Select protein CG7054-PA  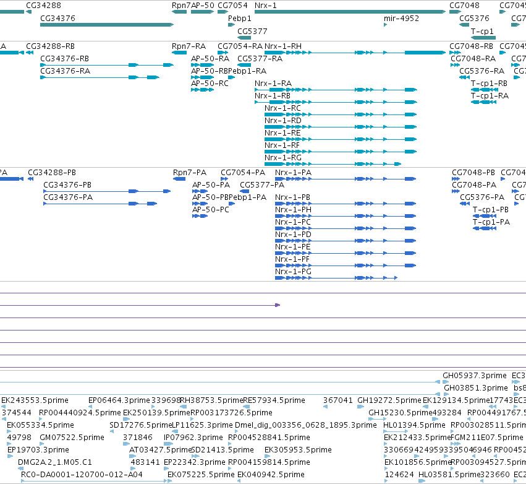(x=243, y=172)
